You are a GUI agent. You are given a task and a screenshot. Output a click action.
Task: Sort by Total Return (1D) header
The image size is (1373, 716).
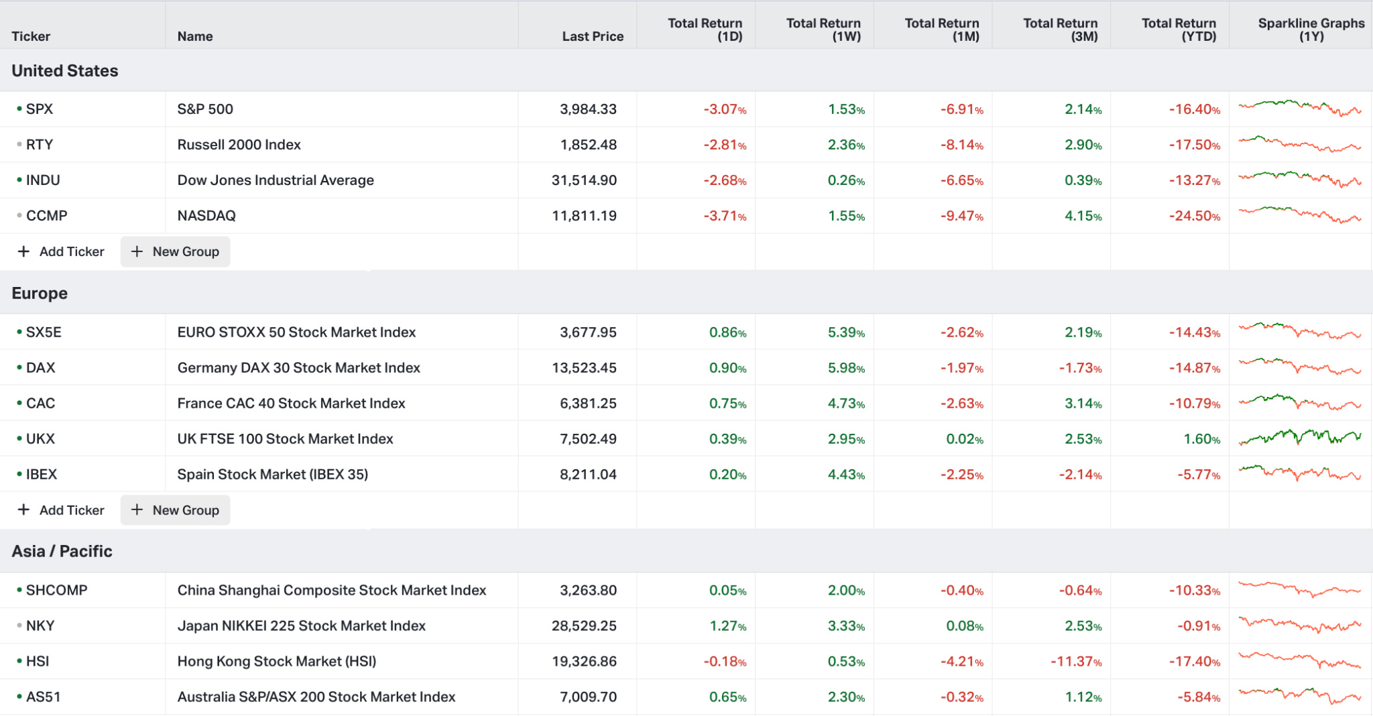705,29
